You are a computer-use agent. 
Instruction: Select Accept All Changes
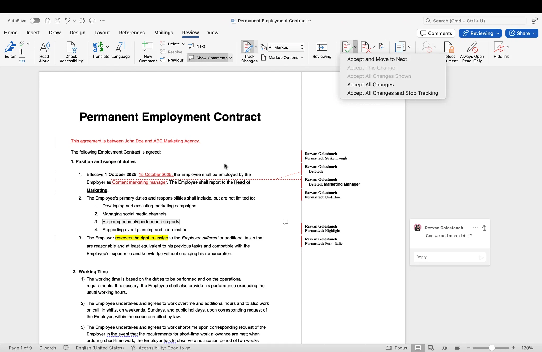coord(370,85)
